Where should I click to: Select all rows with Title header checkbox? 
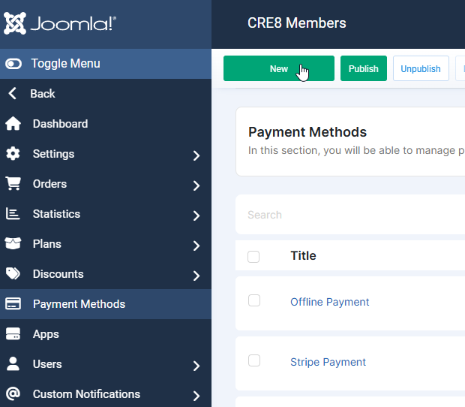(x=253, y=257)
